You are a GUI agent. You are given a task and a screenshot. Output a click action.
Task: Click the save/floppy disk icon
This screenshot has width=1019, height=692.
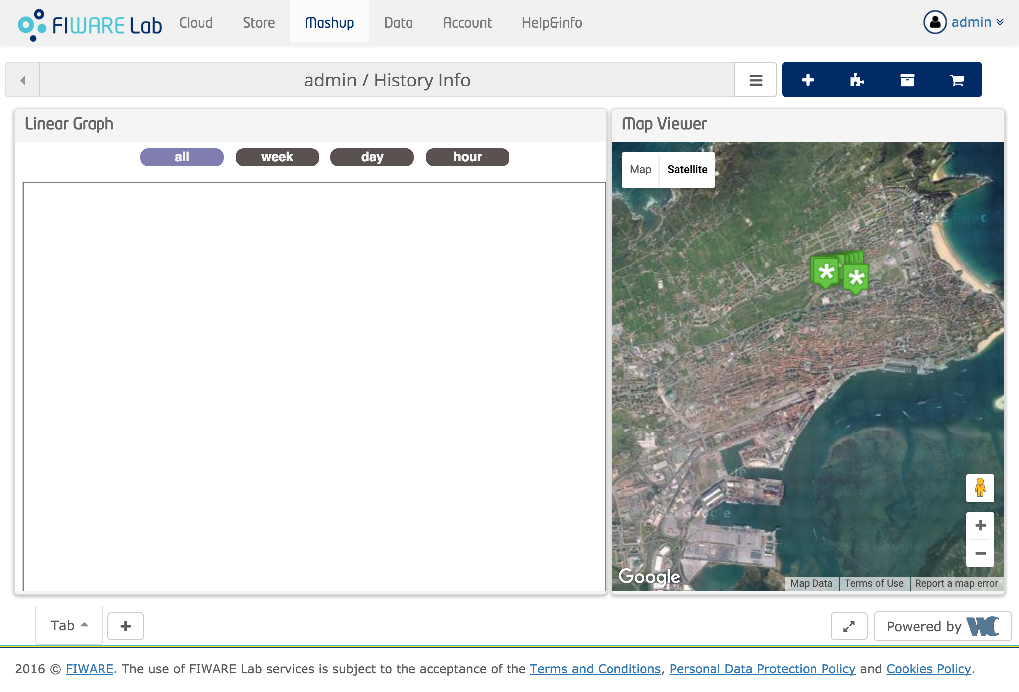coord(906,80)
